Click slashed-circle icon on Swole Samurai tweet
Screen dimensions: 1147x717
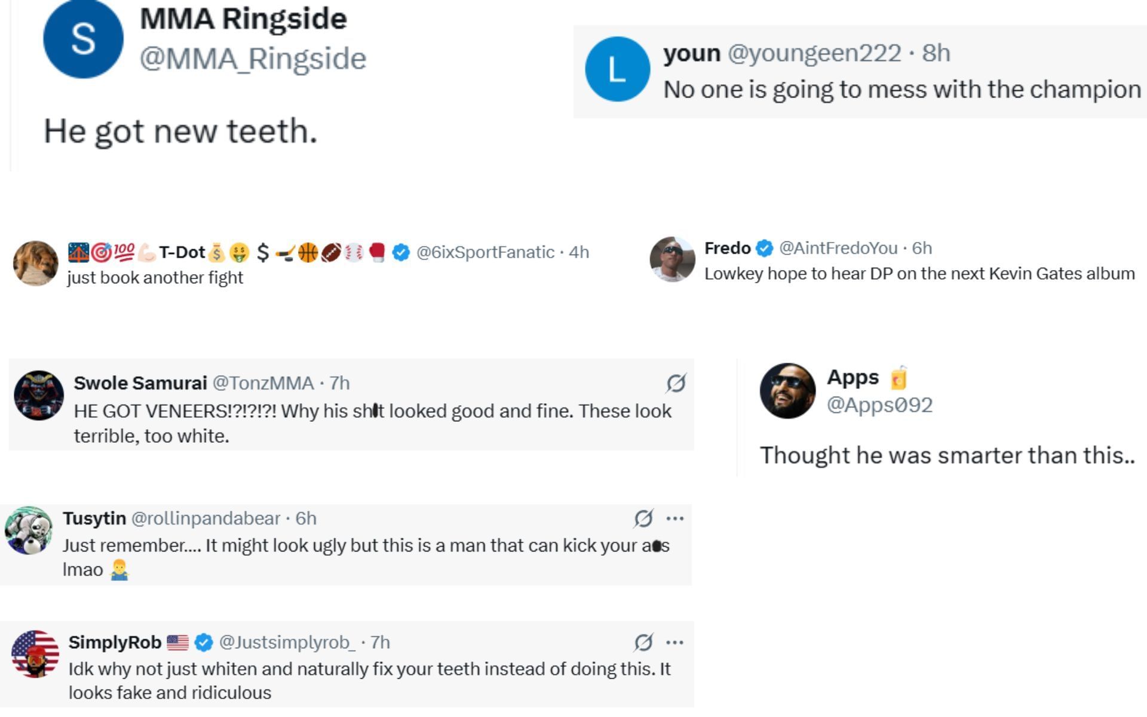676,383
